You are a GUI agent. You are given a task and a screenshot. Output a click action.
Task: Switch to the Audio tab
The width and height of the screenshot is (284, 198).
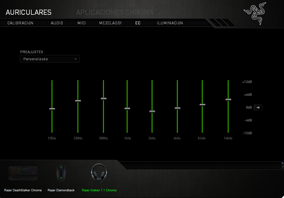[57, 23]
